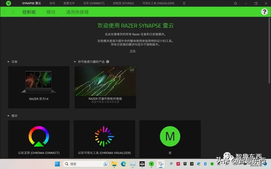Open Synapse settings via the gear icon
The image size is (271, 169).
(x=235, y=3)
